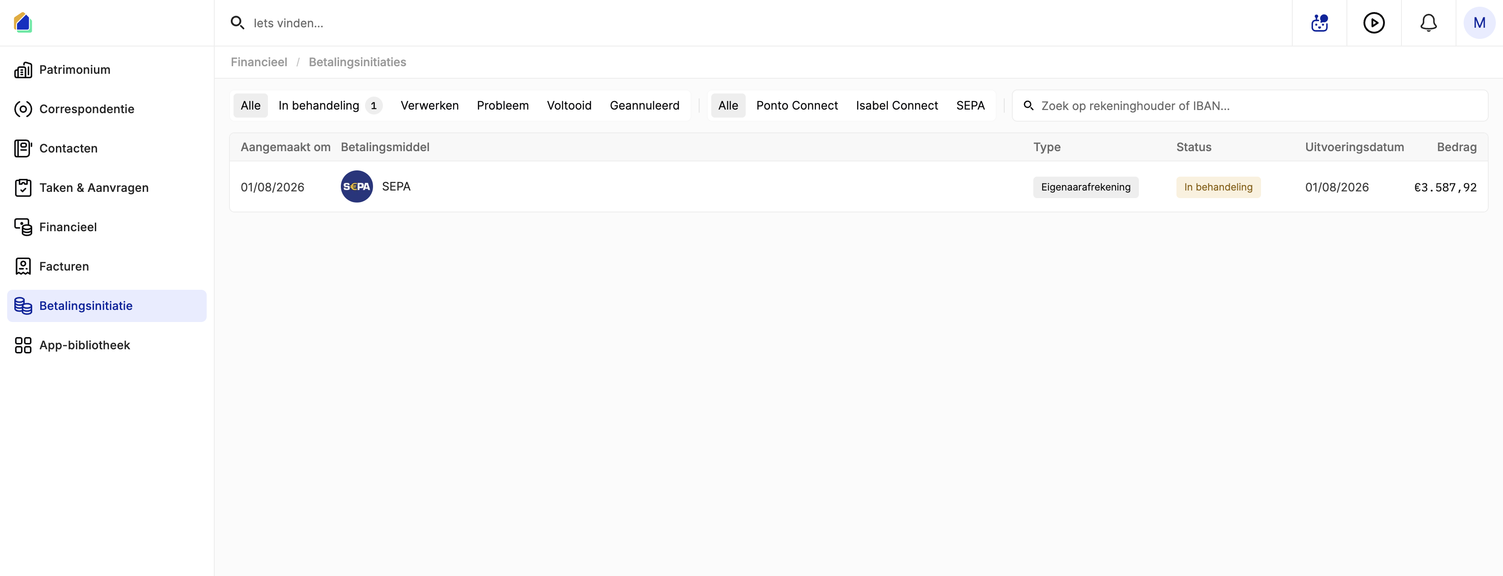The width and height of the screenshot is (1503, 576).
Task: Open the user avatar M
Action: tap(1479, 23)
